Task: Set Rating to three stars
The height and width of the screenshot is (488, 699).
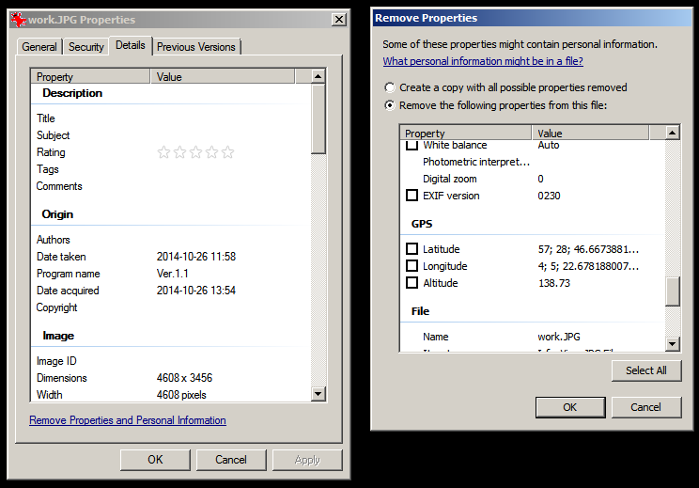Action: [195, 152]
